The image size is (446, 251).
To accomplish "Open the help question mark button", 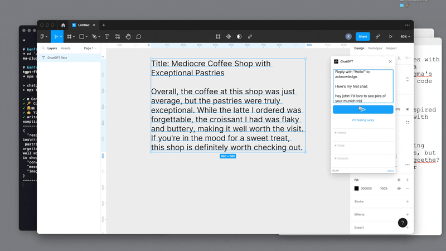I will point(403,223).
